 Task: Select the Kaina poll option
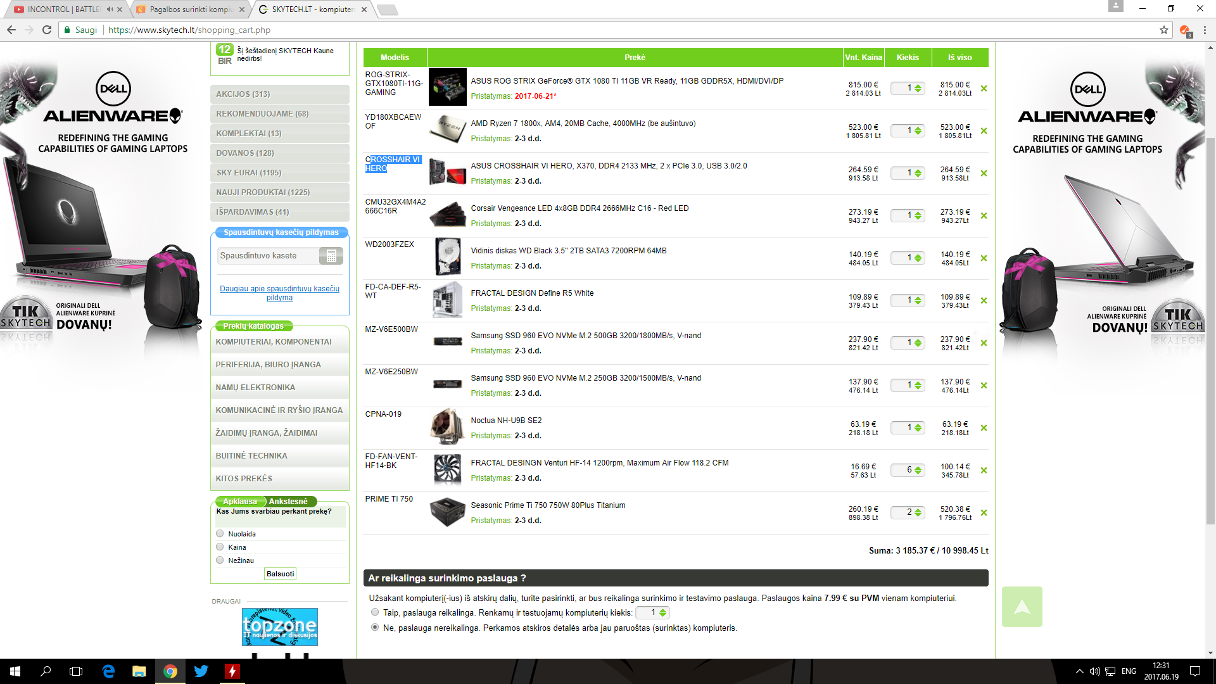pyautogui.click(x=220, y=547)
